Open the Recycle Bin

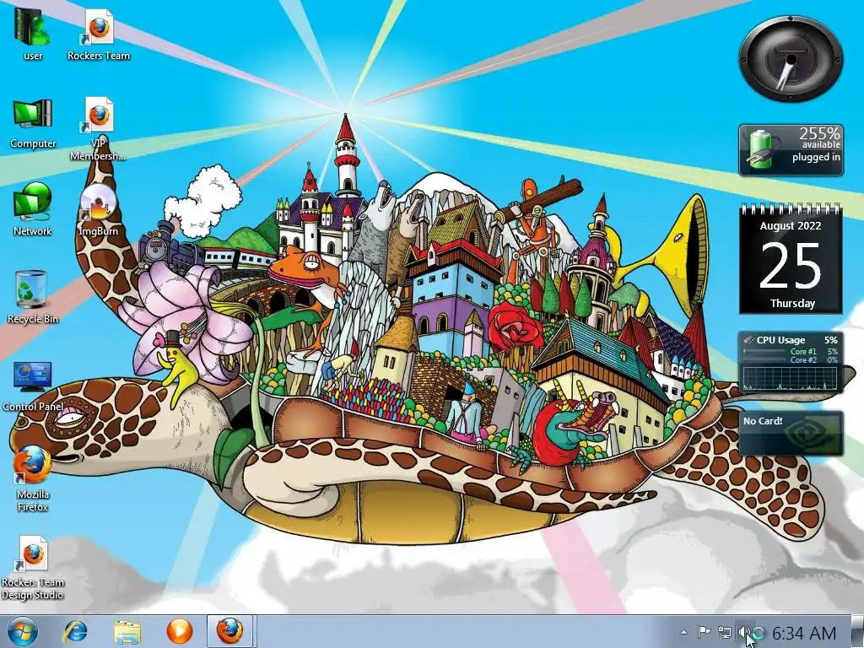click(x=33, y=296)
